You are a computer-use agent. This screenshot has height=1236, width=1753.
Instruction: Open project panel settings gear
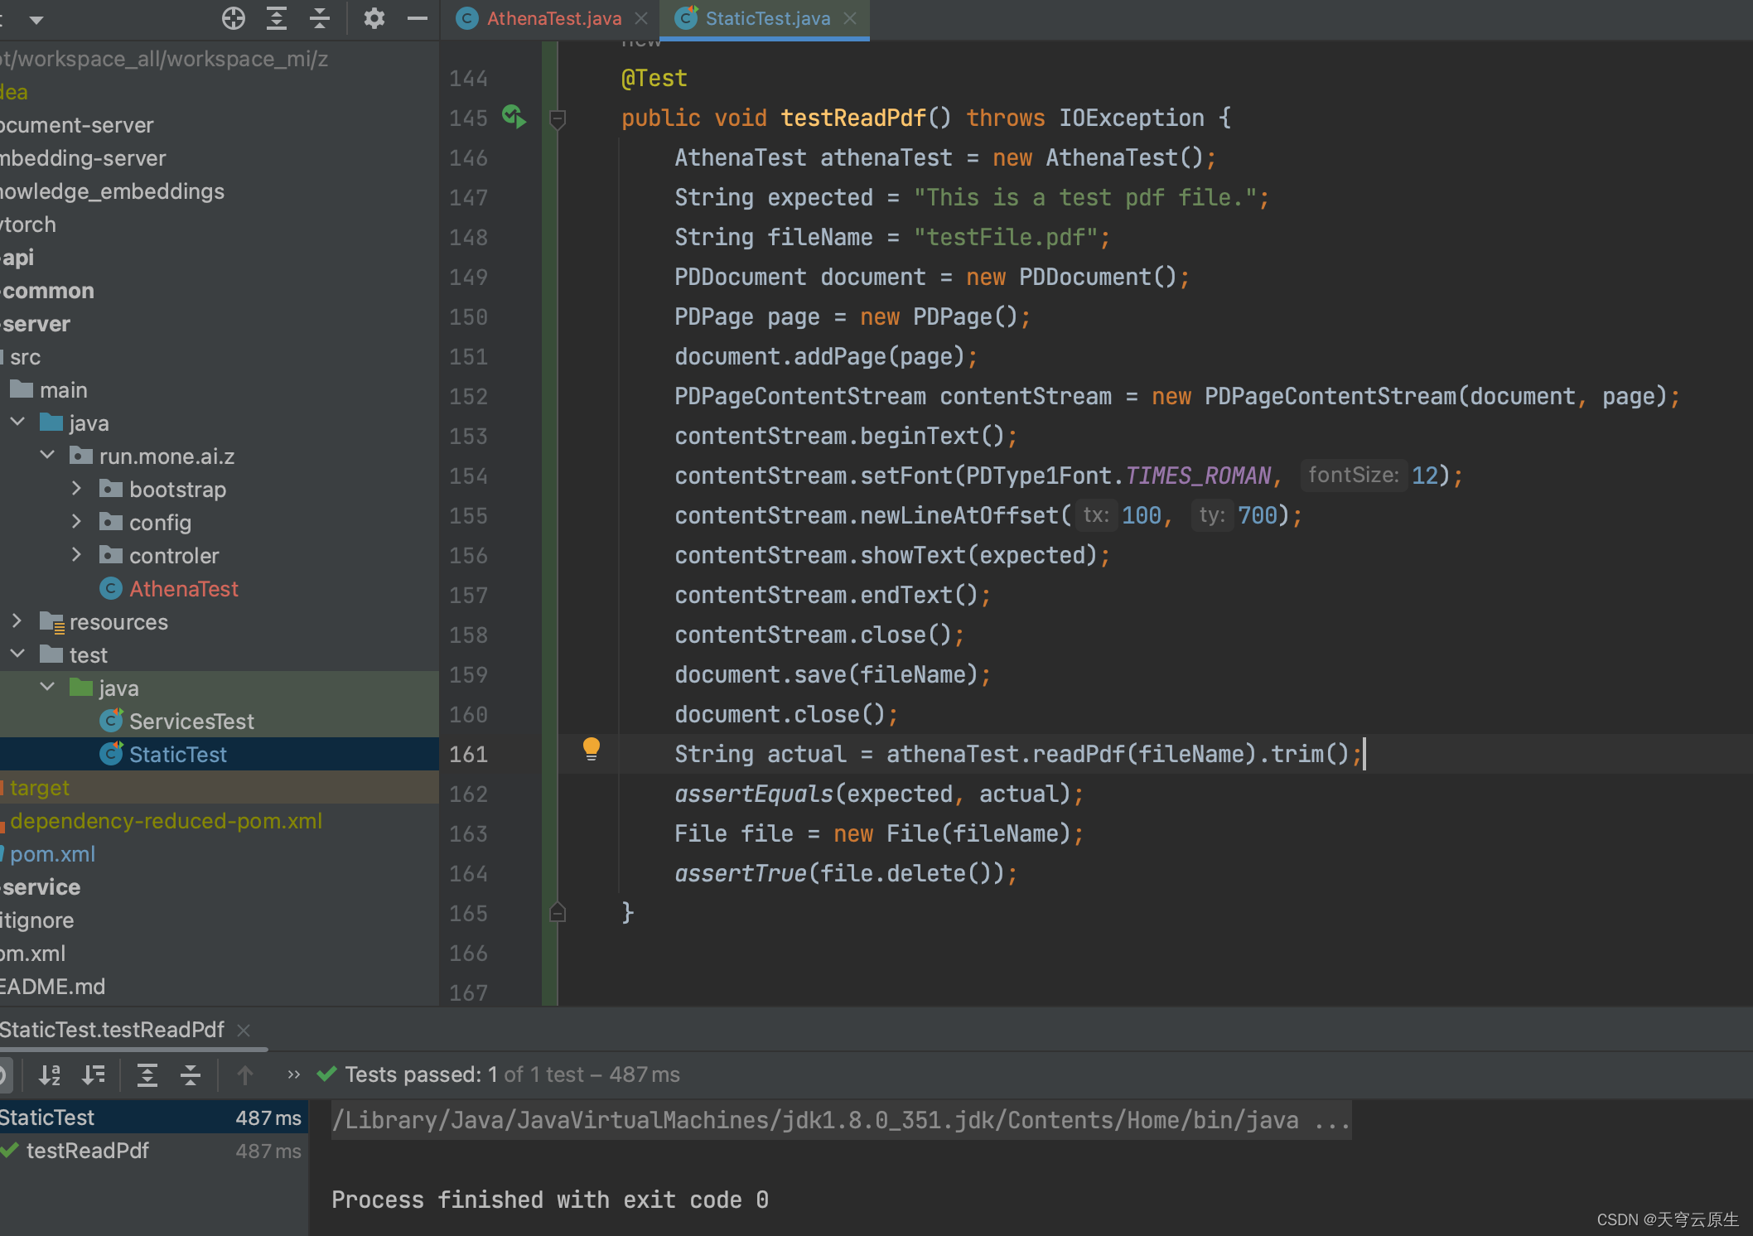point(374,18)
